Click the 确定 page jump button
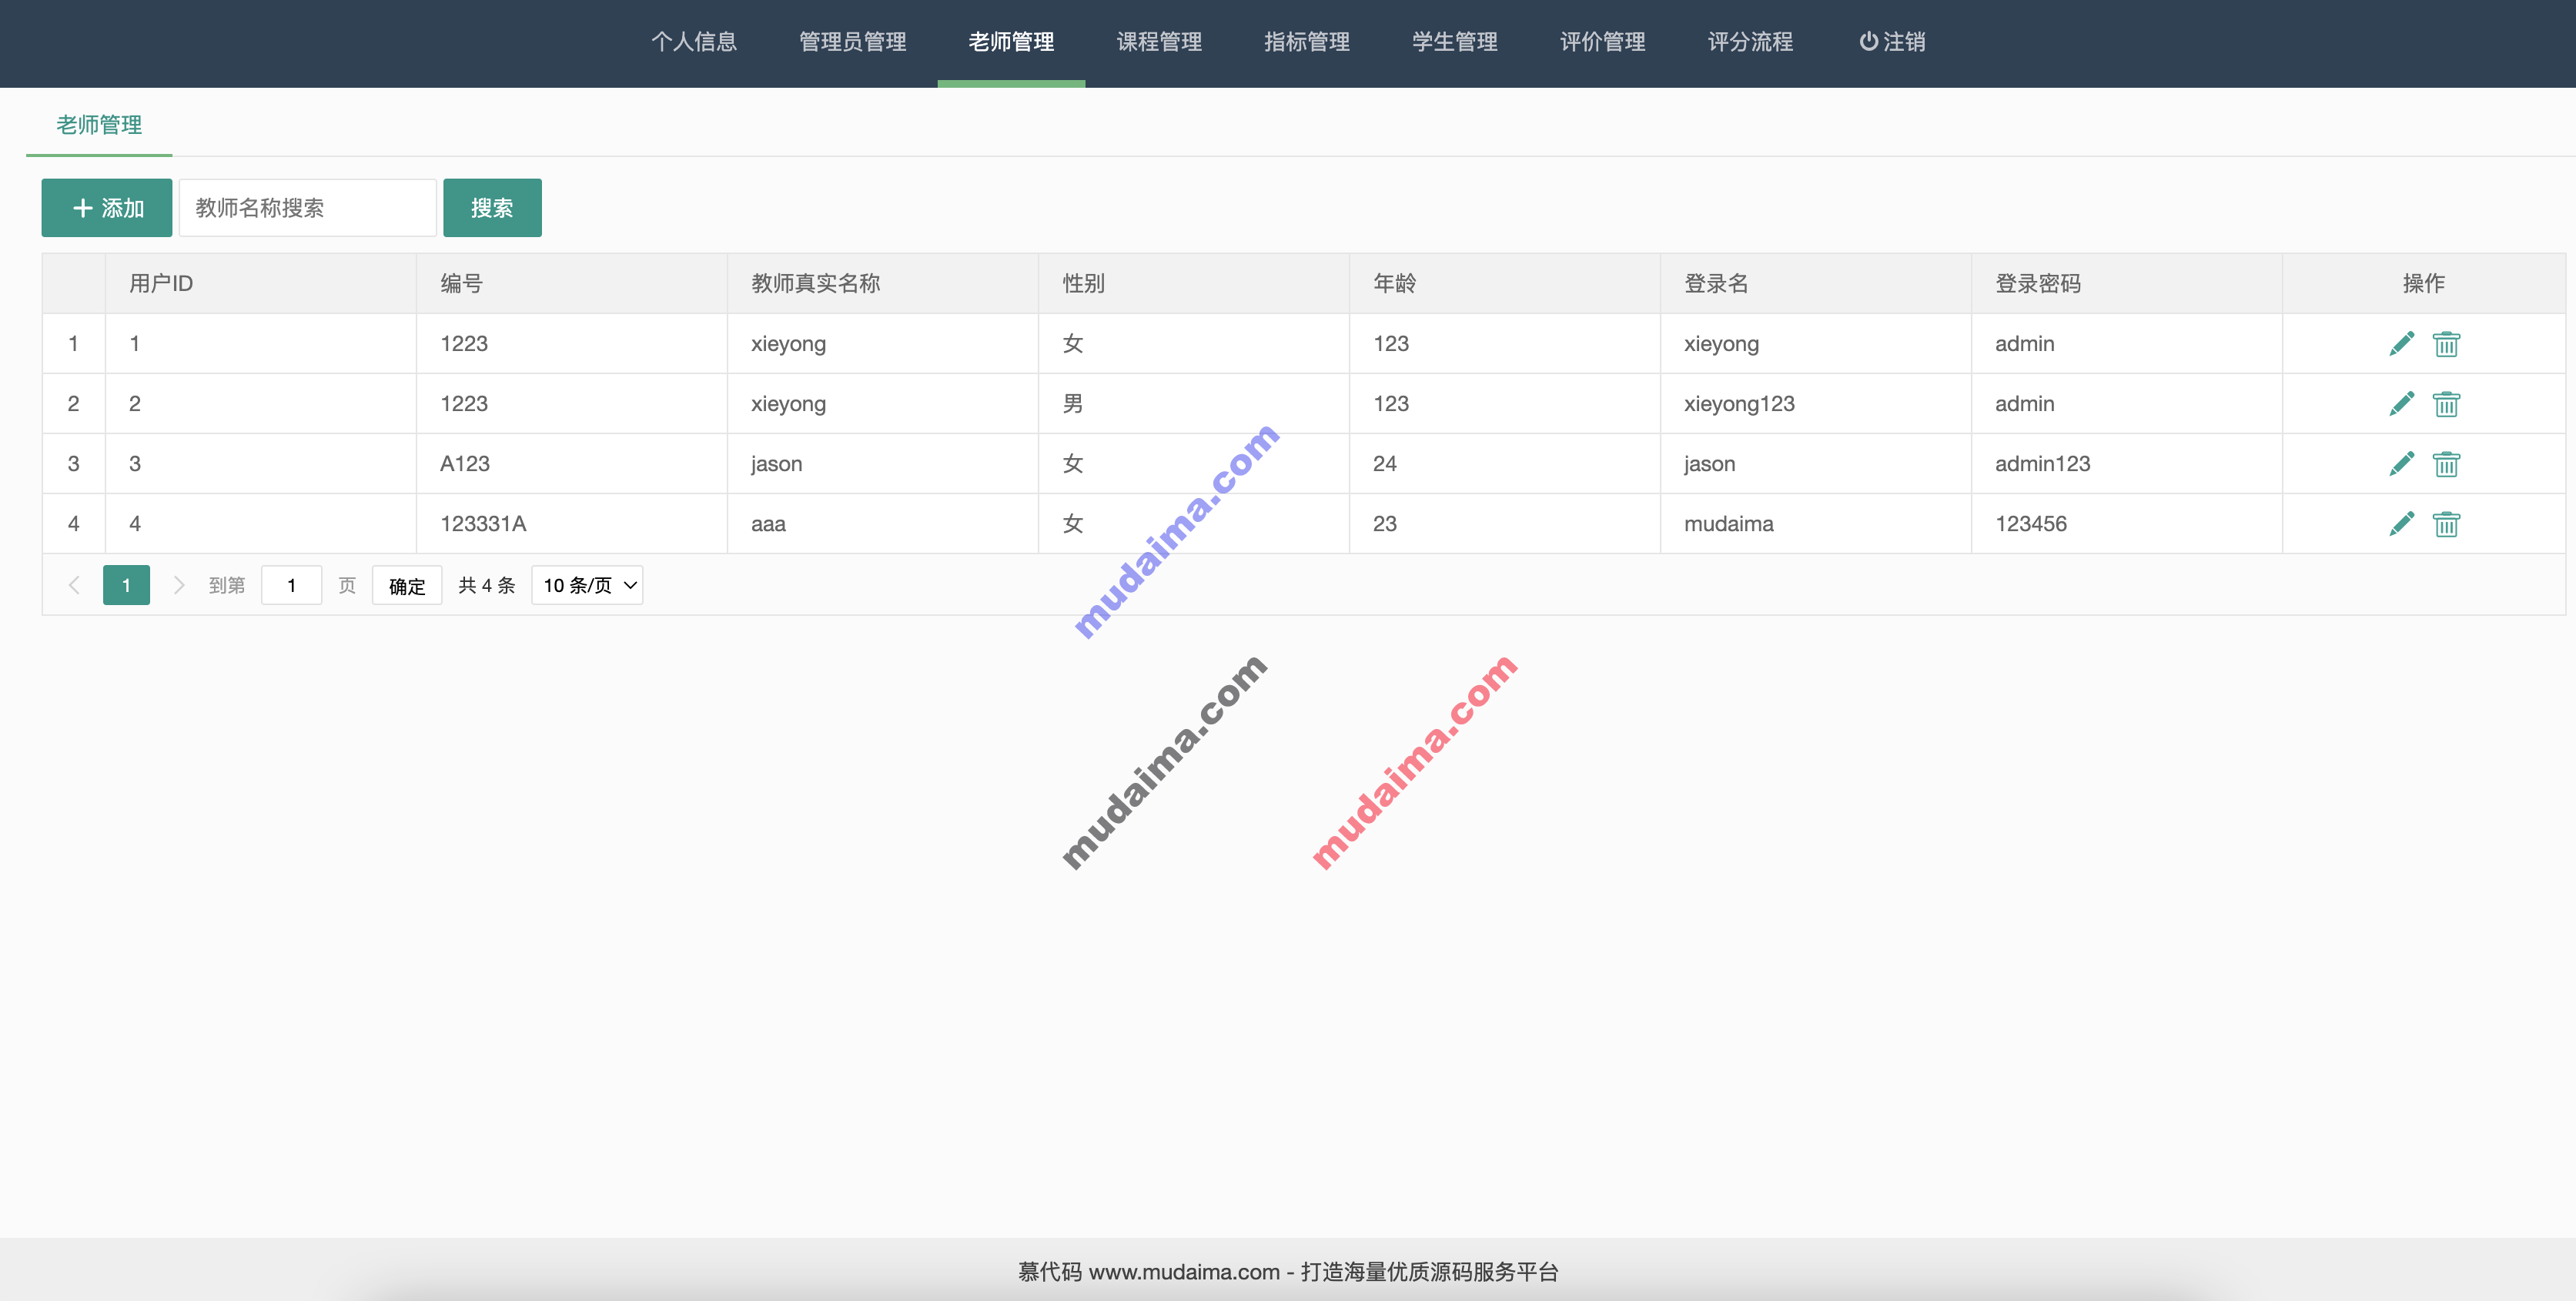This screenshot has width=2576, height=1301. [x=407, y=585]
